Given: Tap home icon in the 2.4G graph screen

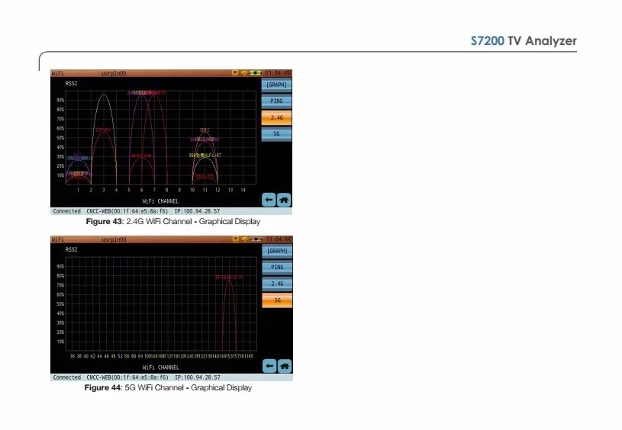Looking at the screenshot, I should point(285,200).
